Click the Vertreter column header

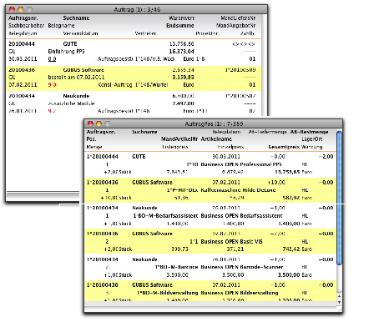pos(145,33)
